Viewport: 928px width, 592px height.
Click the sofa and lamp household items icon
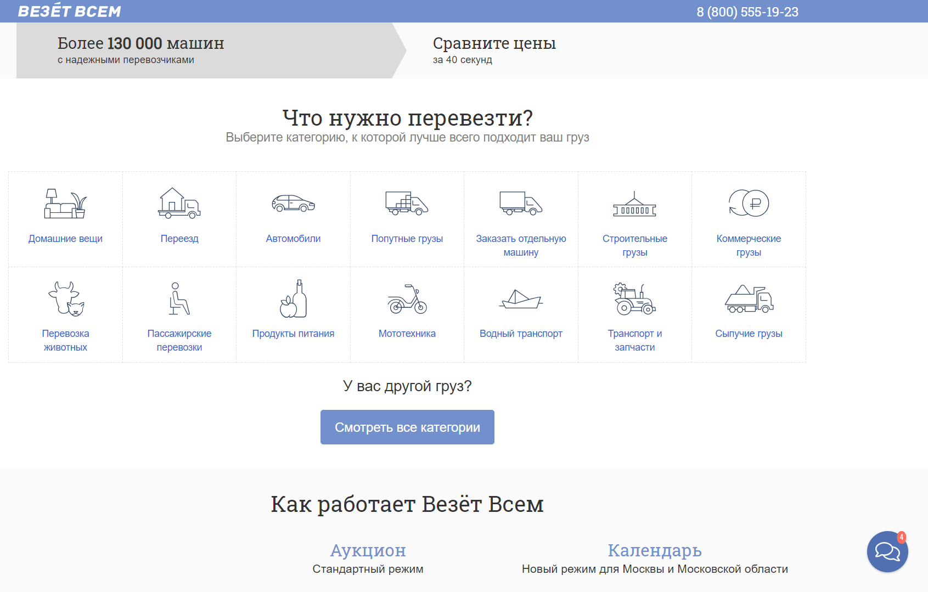(65, 204)
